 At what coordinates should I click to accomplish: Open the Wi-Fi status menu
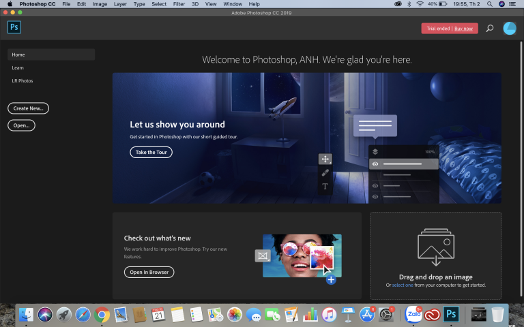coord(420,4)
